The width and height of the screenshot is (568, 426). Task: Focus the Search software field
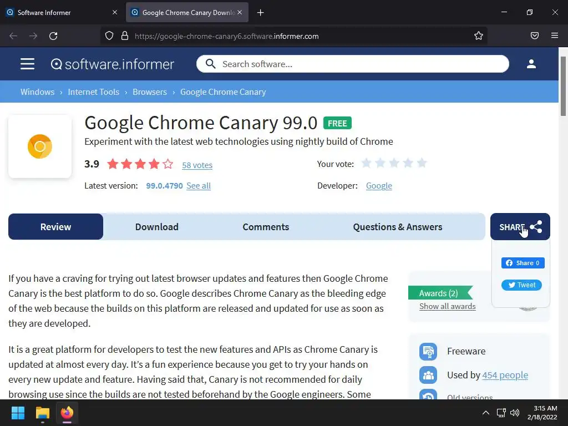click(352, 64)
